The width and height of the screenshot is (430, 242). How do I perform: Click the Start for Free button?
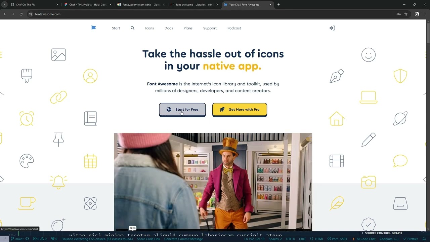(182, 110)
